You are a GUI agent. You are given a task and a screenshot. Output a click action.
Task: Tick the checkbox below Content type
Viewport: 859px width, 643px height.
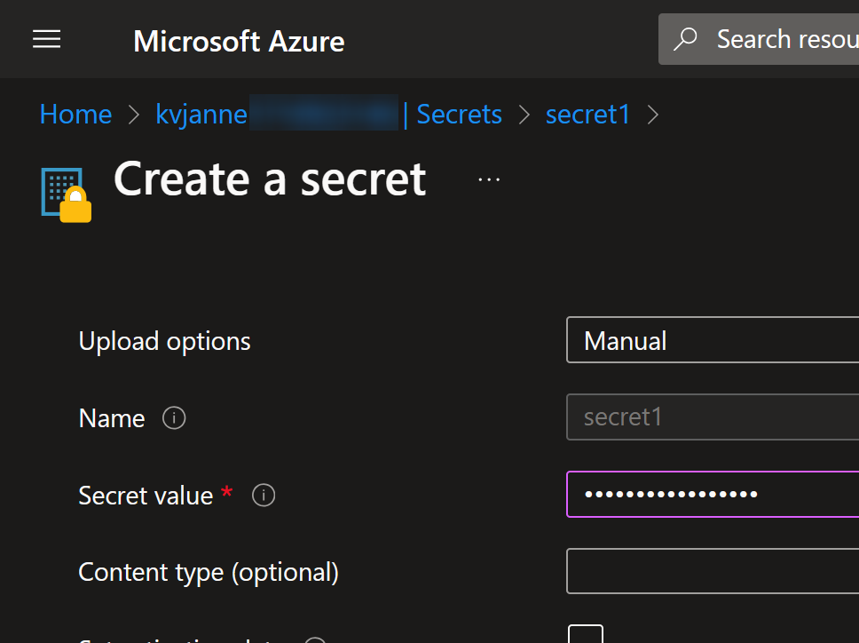tap(586, 634)
